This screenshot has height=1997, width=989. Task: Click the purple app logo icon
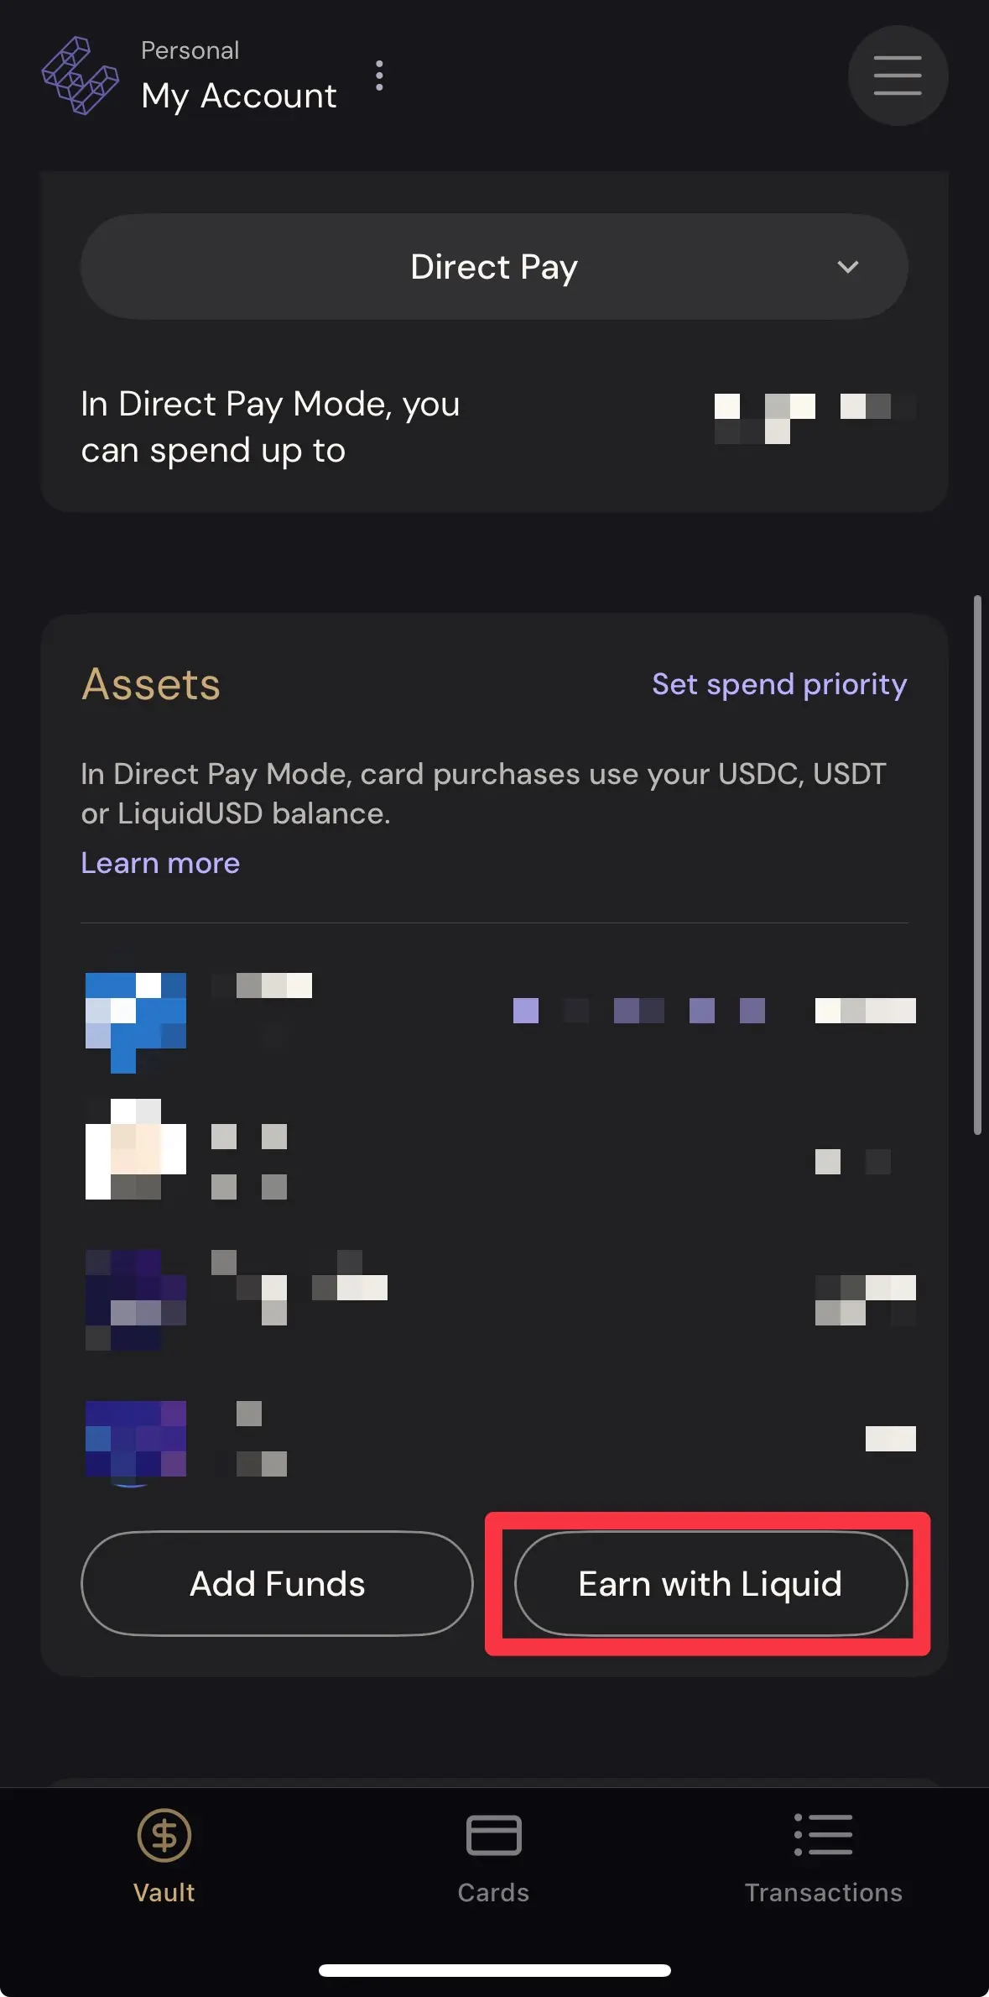point(80,76)
